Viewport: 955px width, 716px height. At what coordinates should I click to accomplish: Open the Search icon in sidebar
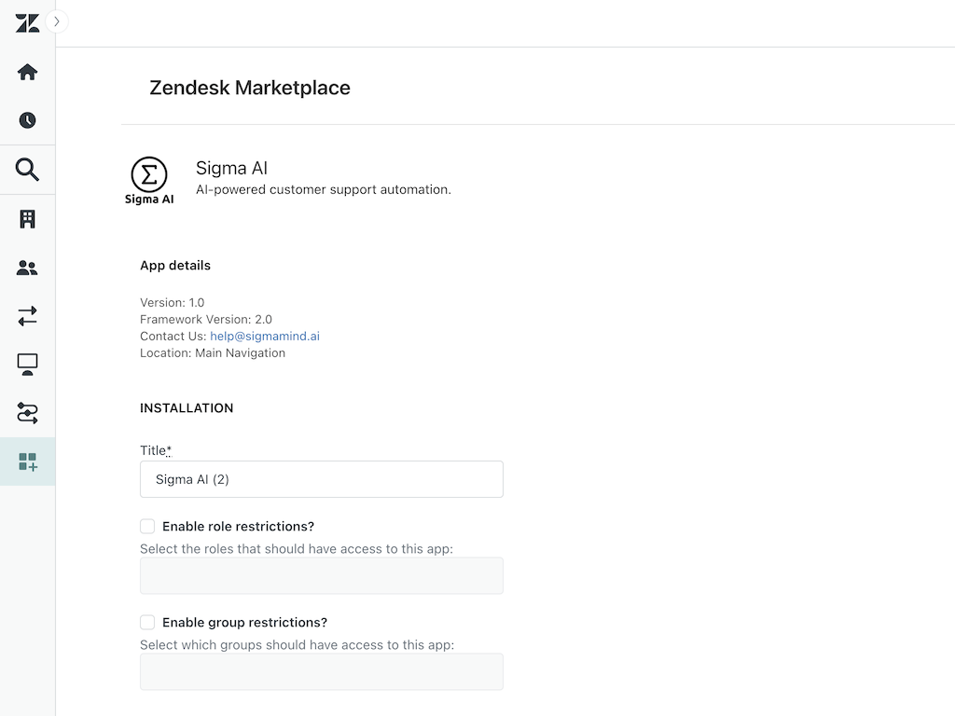(x=27, y=170)
